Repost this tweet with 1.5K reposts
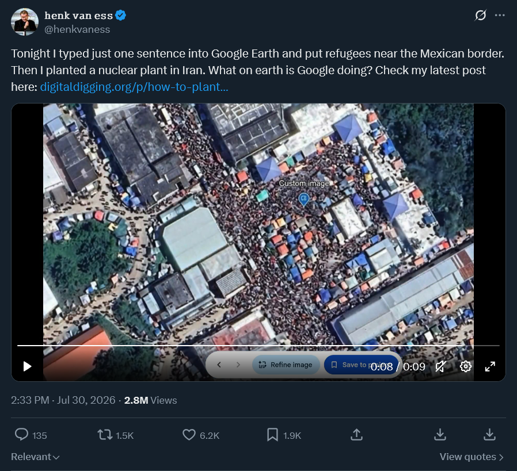The image size is (517, 471). [x=105, y=435]
